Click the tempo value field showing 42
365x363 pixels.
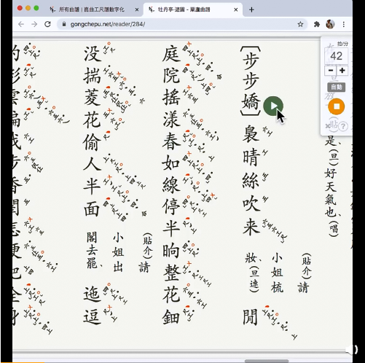pyautogui.click(x=337, y=56)
